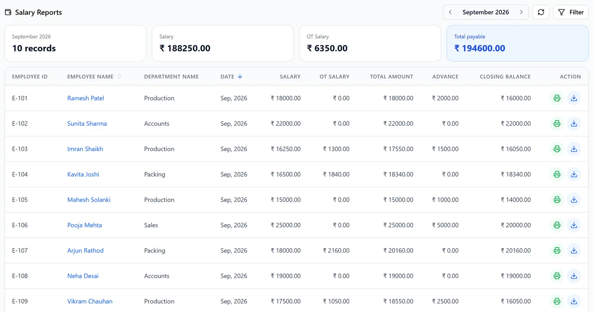Sort by Employee Name column
594x312 pixels.
[94, 77]
